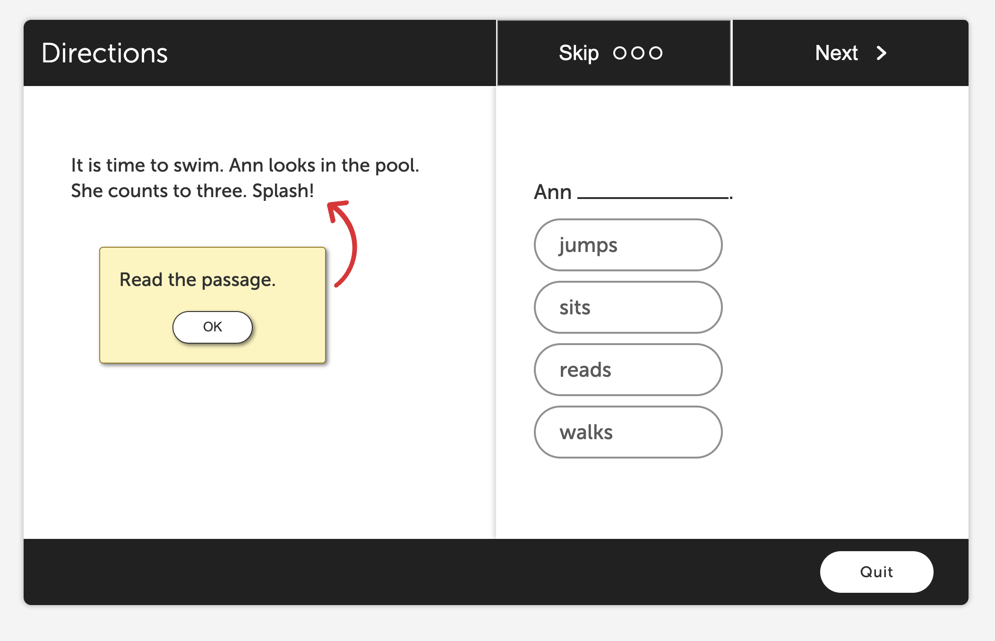Screen dimensions: 995x641
Task: Quit the activity
Action: click(876, 572)
